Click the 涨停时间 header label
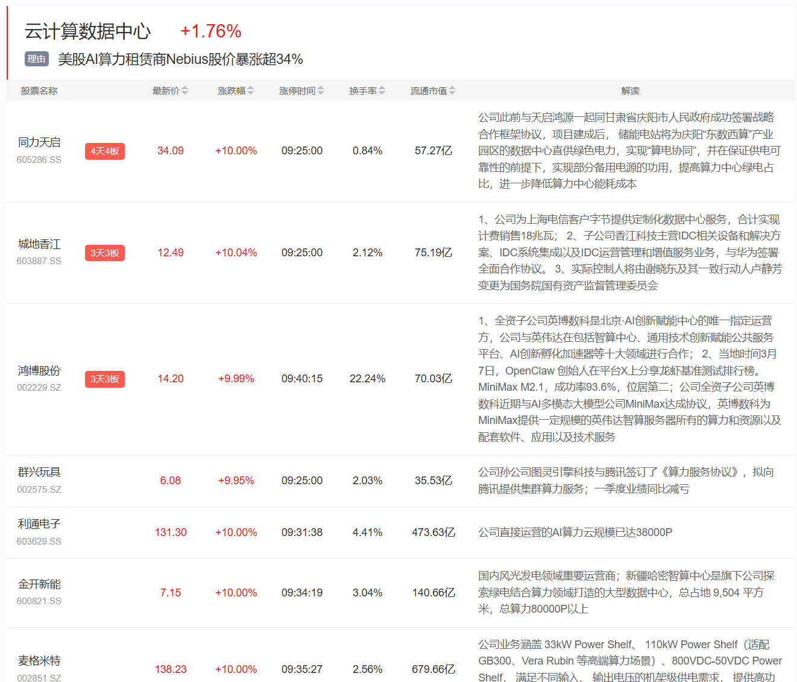797x682 pixels. click(x=297, y=90)
